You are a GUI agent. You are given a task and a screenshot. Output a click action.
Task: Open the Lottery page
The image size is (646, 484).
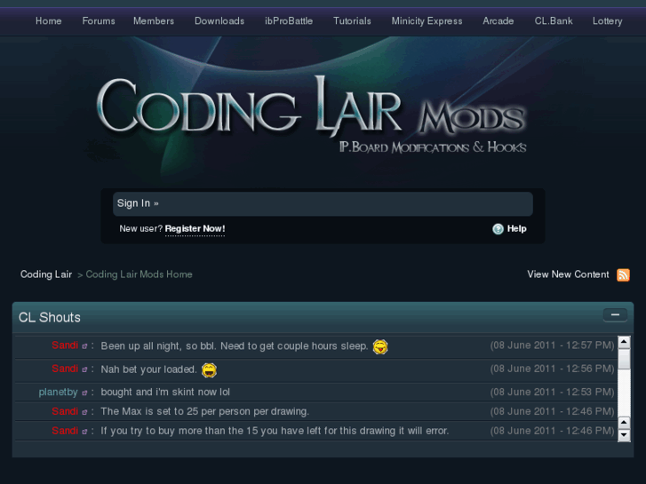click(608, 20)
